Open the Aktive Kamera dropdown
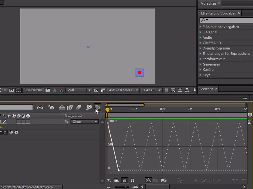Image resolution: width=253 pixels, height=189 pixels. tap(123, 90)
